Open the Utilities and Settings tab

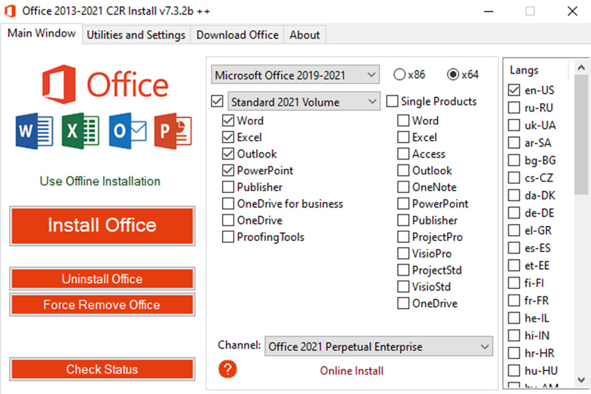(136, 35)
